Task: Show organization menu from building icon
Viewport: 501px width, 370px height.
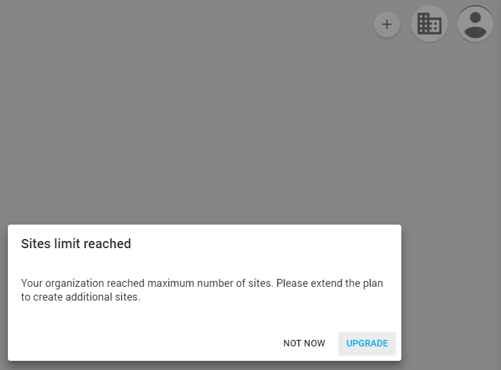Action: click(430, 24)
